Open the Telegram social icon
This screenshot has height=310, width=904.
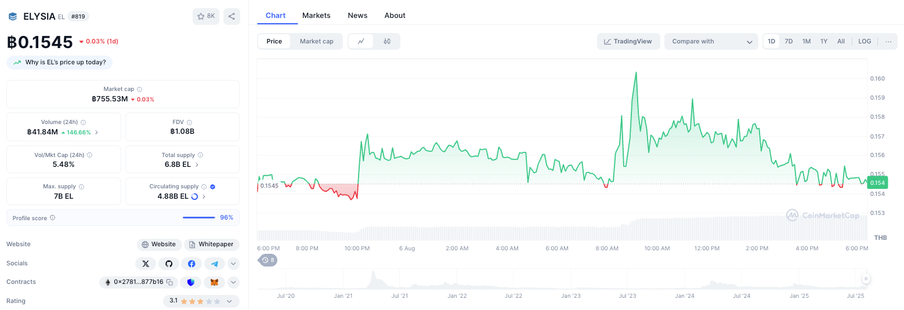tap(215, 264)
